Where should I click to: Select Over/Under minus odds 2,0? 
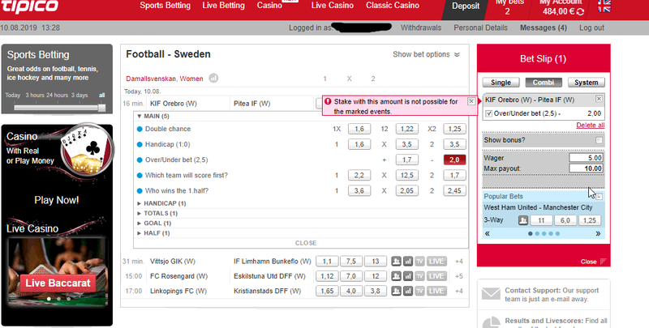(x=454, y=160)
